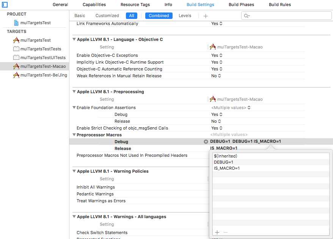333x239 pixels.
Task: Click the plus circle beside Debug macros
Action: [x=206, y=142]
